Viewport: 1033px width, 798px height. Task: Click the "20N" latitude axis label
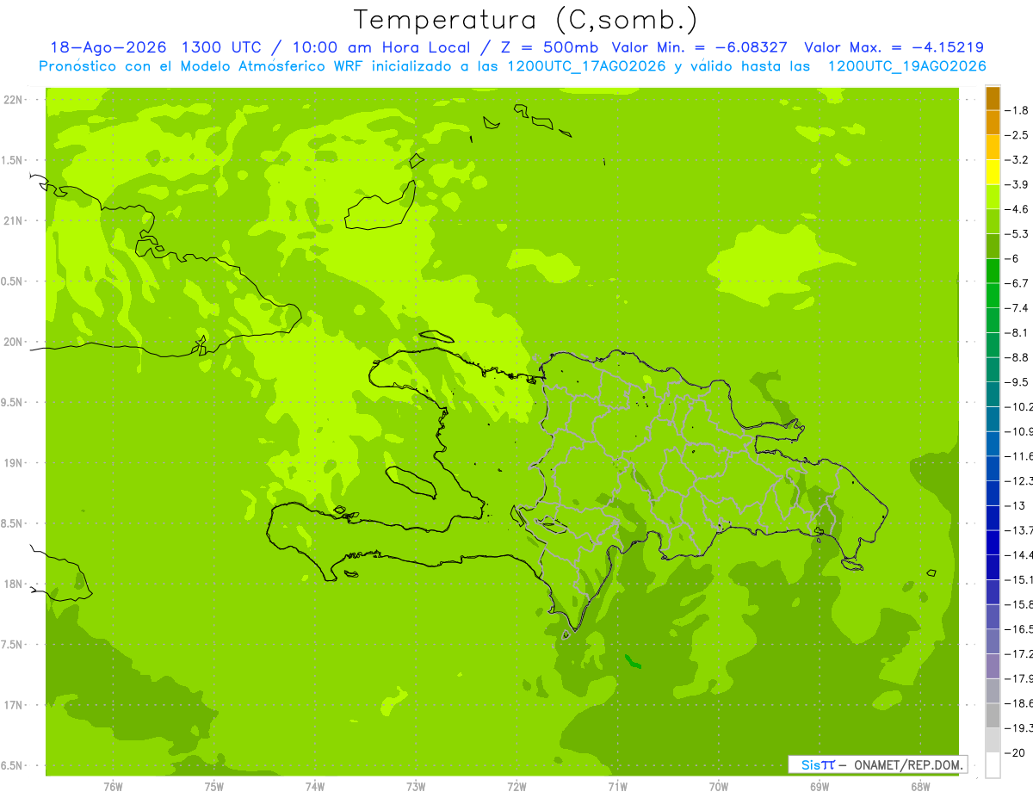[13, 342]
